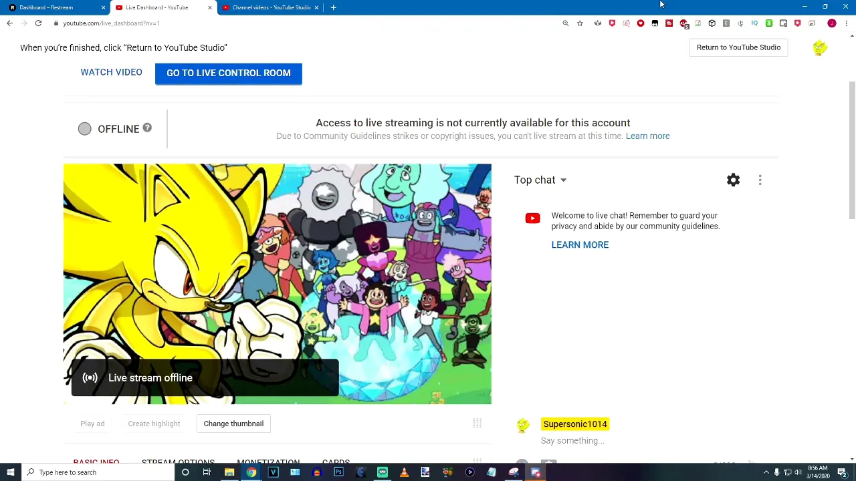
Task: Click the volume icon in system tray
Action: pyautogui.click(x=798, y=472)
